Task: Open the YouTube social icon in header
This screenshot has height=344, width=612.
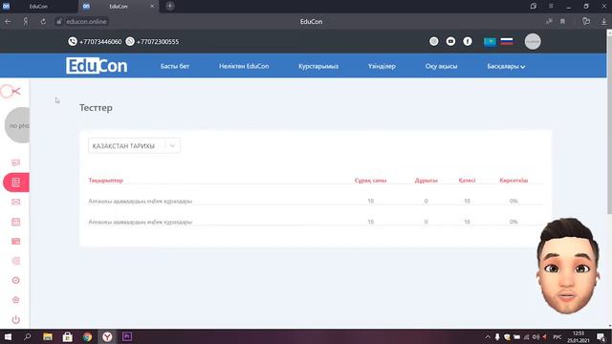Action: coord(450,41)
